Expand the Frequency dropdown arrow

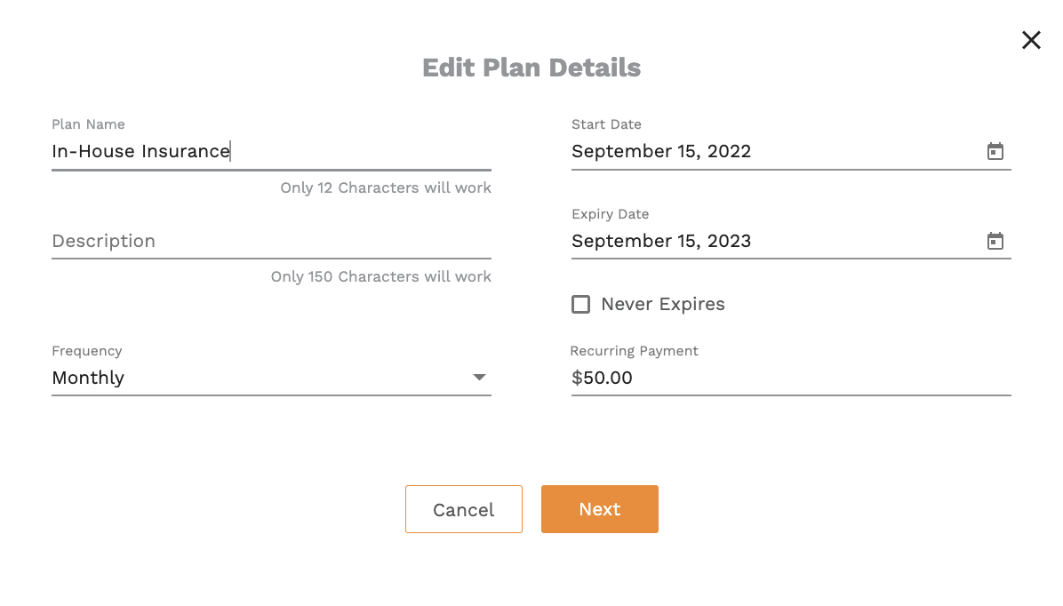[479, 378]
